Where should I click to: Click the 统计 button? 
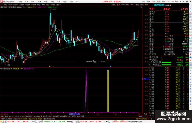click(x=123, y=5)
